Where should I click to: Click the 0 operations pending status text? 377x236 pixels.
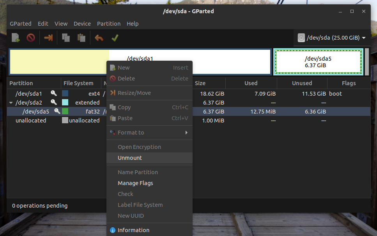(40, 206)
